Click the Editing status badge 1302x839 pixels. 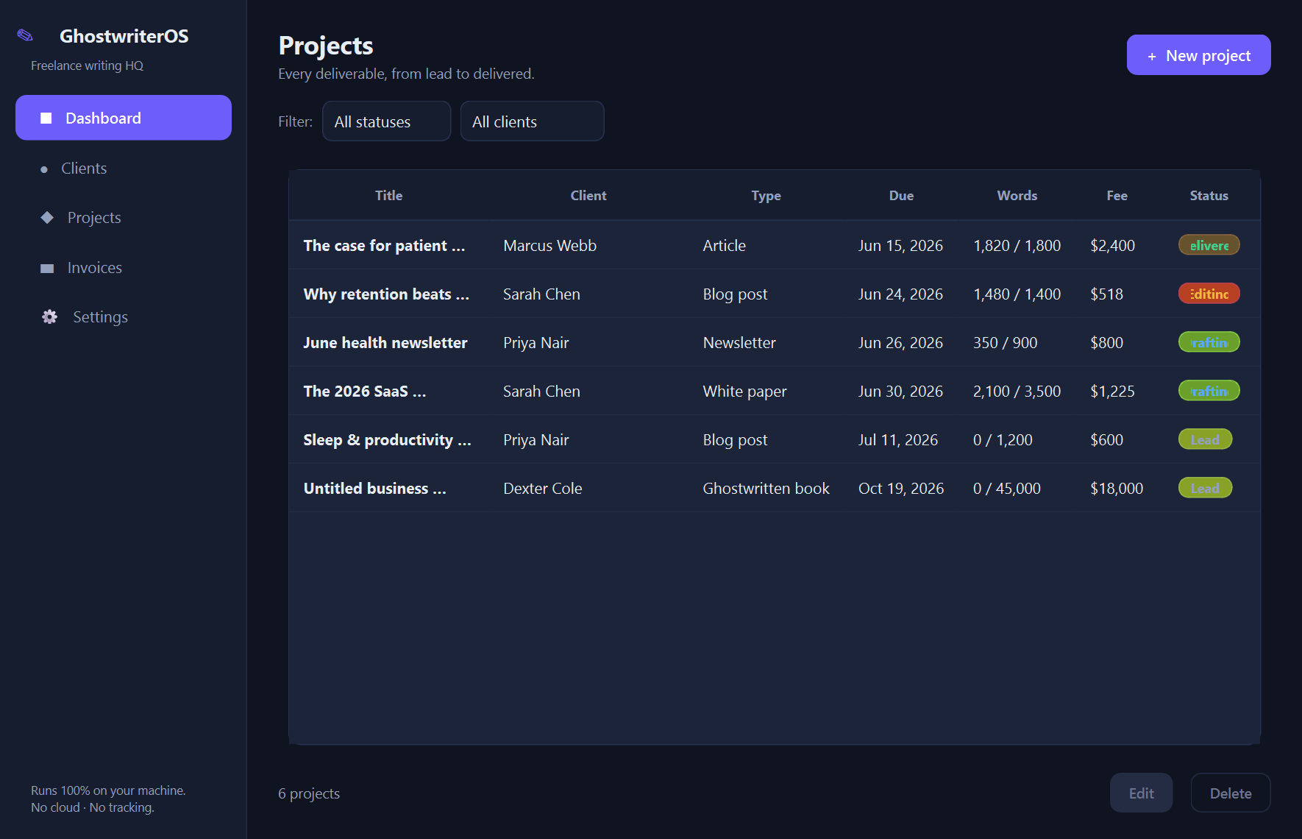pyautogui.click(x=1209, y=294)
